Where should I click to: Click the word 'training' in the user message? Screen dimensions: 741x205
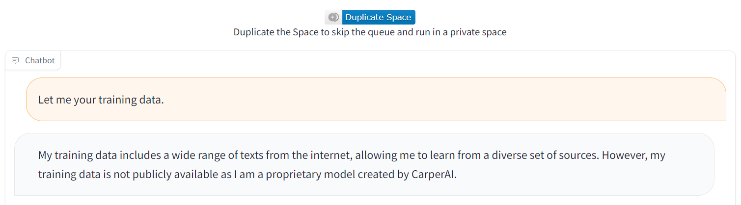(x=118, y=100)
